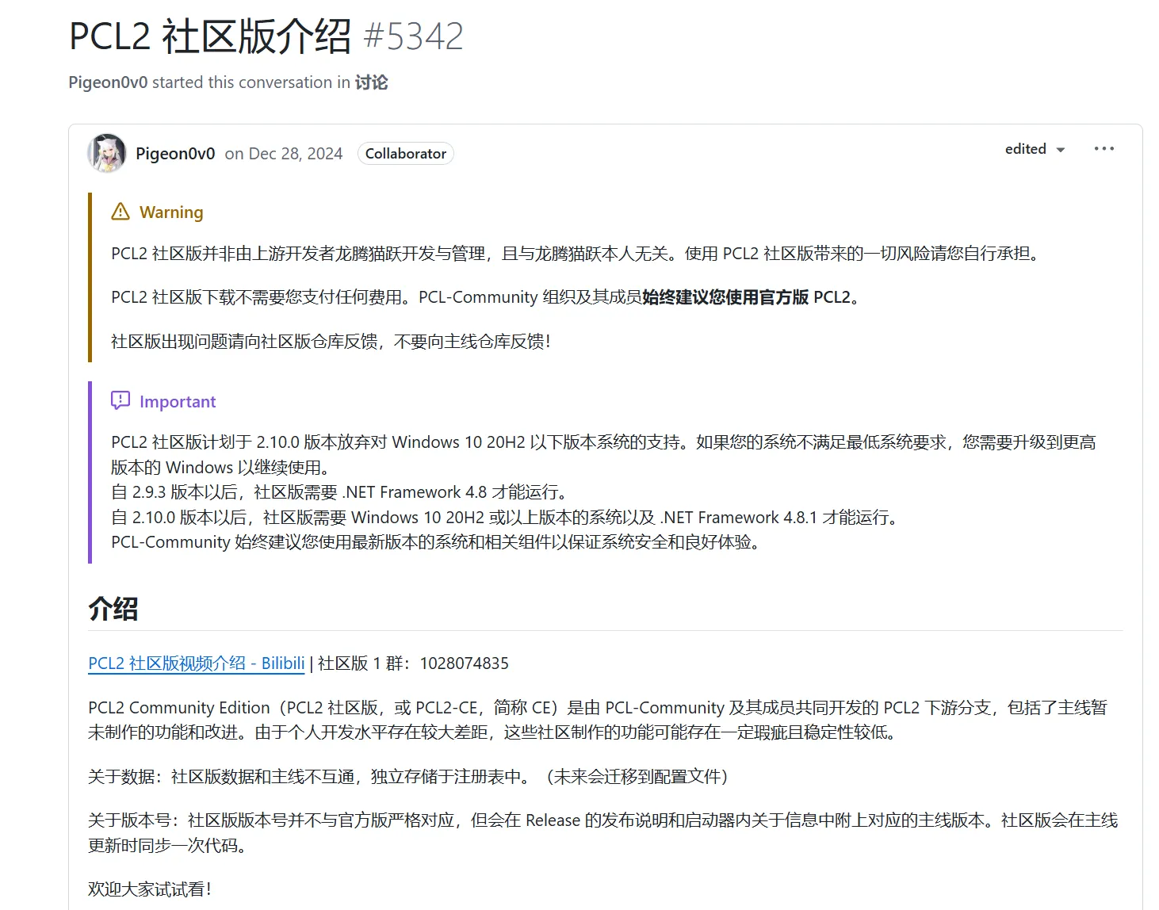The width and height of the screenshot is (1159, 910).
Task: Open the 讨论 category link
Action: pos(371,82)
